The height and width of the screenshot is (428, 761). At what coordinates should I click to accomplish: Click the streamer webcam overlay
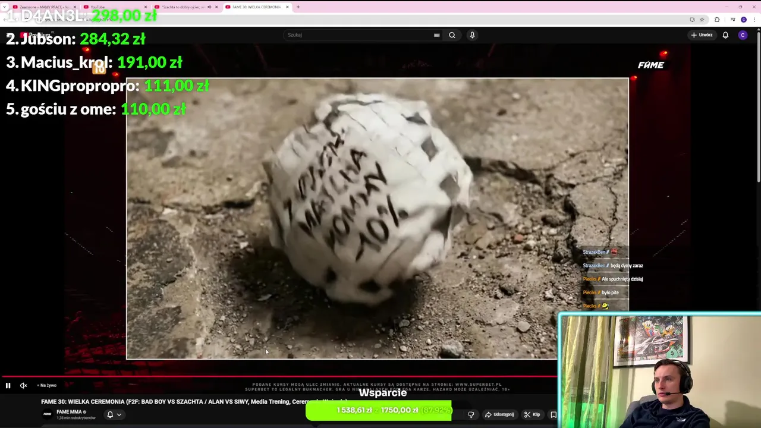(659, 370)
